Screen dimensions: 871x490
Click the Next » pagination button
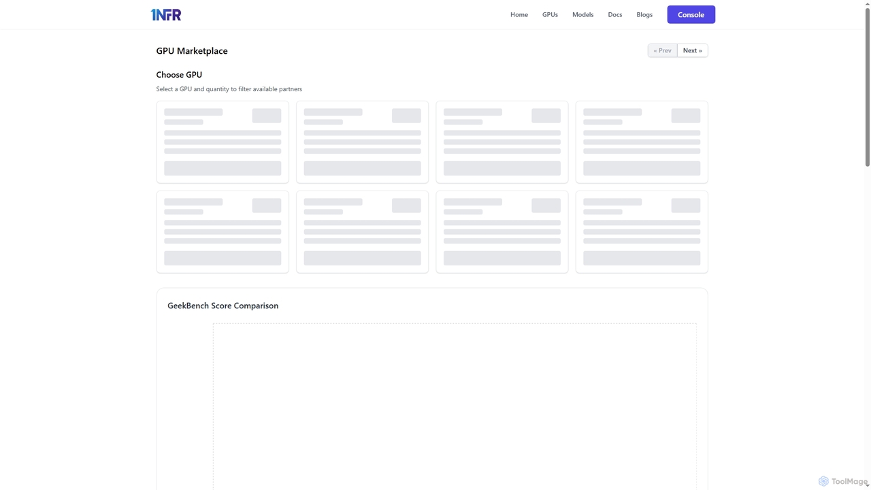coord(693,50)
